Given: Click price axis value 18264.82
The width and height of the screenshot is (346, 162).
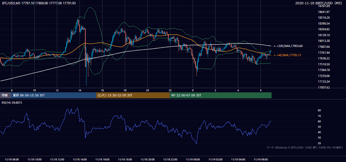Looking at the screenshot, I should pyautogui.click(x=324, y=29).
